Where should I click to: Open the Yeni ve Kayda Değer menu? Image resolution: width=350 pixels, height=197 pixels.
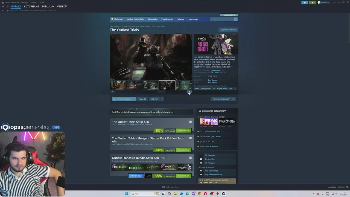(x=136, y=19)
